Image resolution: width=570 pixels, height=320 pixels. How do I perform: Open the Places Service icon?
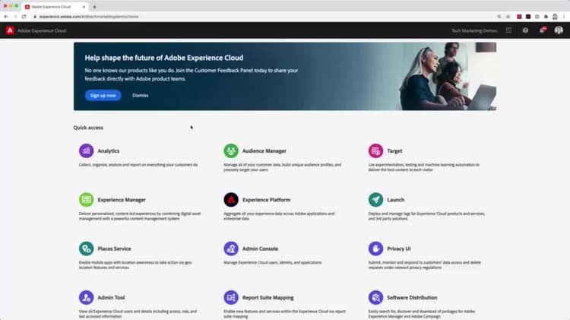pos(86,249)
